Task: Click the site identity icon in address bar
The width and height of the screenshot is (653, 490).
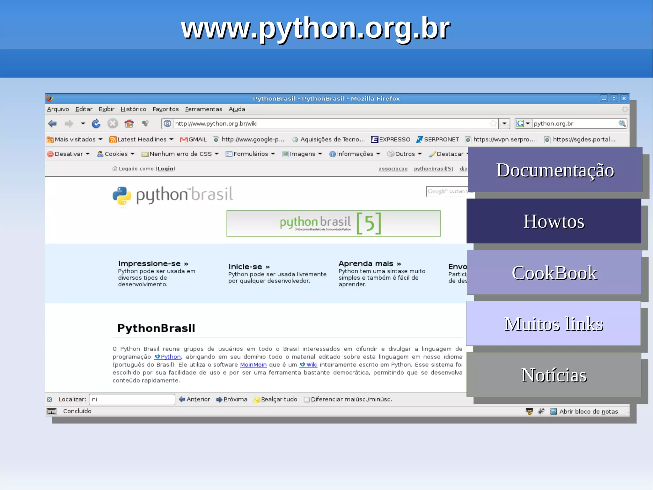Action: point(168,124)
